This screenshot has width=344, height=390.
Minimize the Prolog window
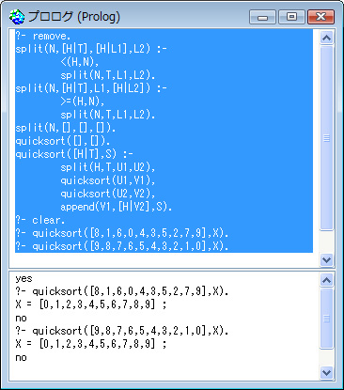[262, 17]
